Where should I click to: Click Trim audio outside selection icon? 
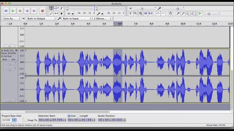(x=146, y=13)
